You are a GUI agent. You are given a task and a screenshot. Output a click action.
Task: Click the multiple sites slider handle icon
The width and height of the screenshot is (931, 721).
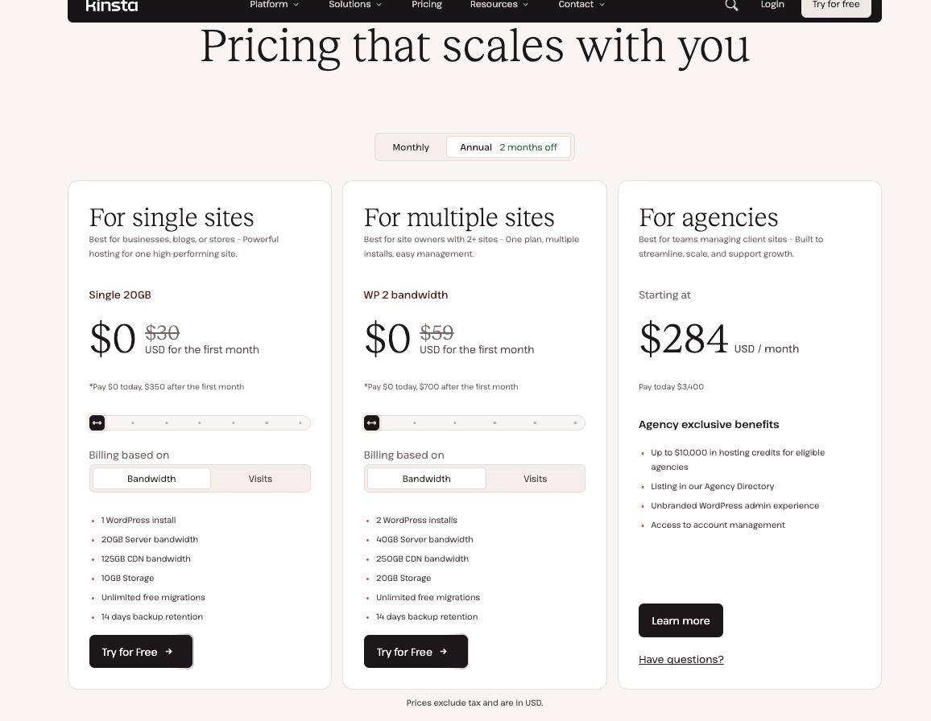pyautogui.click(x=372, y=422)
